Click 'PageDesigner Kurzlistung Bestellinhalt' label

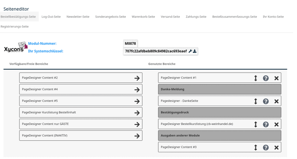[x=49, y=112]
